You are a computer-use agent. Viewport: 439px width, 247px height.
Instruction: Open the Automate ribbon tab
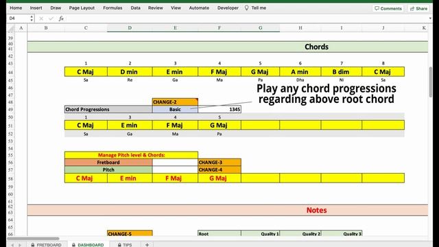[x=199, y=8]
